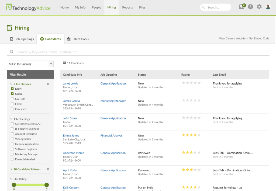
Task: Click the top bar Search field
Action: (x=215, y=7)
